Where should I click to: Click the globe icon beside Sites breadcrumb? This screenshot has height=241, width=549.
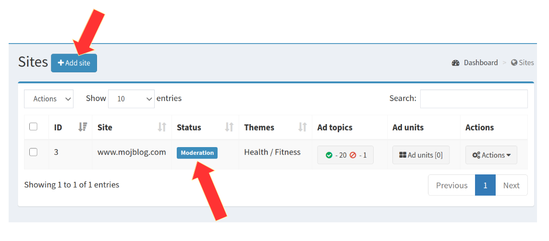[x=514, y=63]
